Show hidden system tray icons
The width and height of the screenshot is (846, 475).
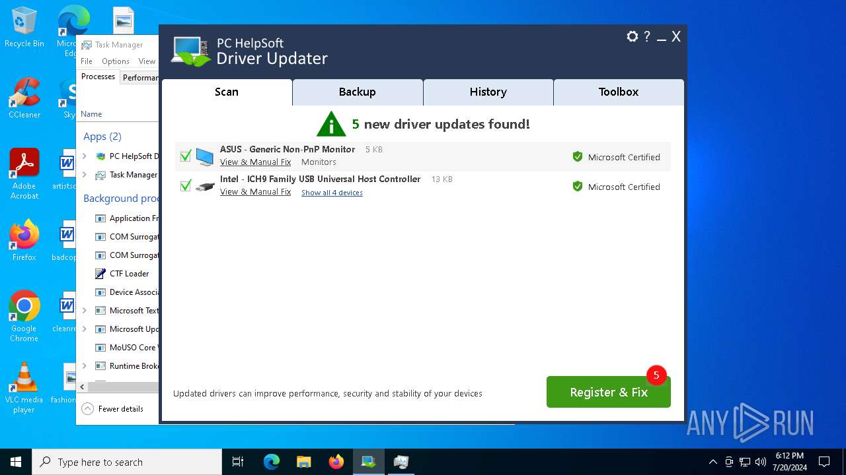712,462
